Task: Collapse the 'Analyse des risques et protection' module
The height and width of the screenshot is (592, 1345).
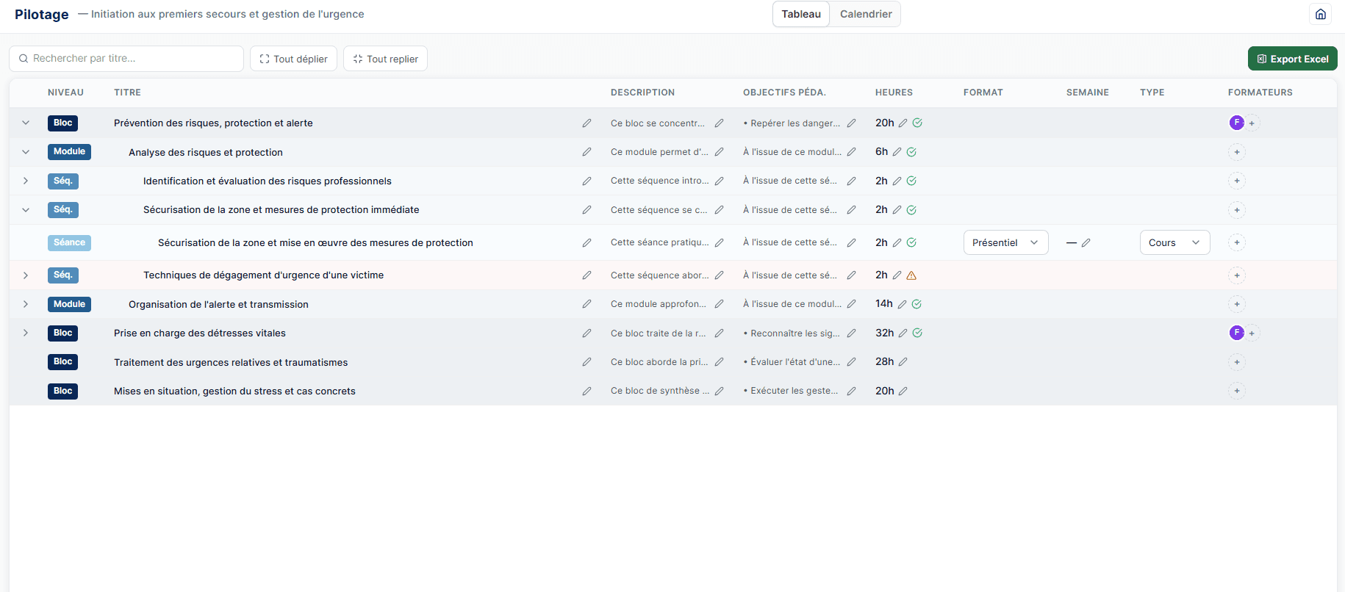Action: (26, 152)
